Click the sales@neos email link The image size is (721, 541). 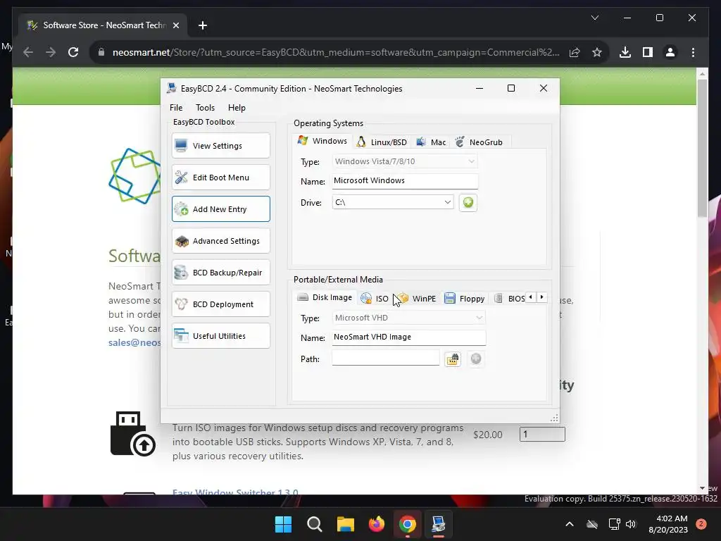click(134, 343)
